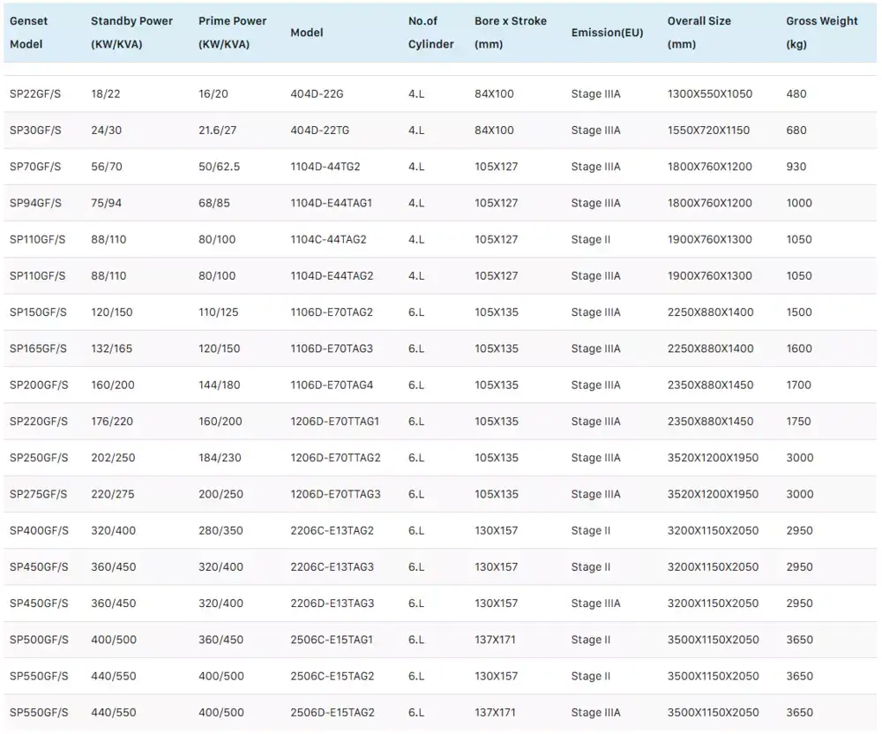Click the Standby Power (KW/KVA) header
The image size is (882, 734).
pos(131,33)
